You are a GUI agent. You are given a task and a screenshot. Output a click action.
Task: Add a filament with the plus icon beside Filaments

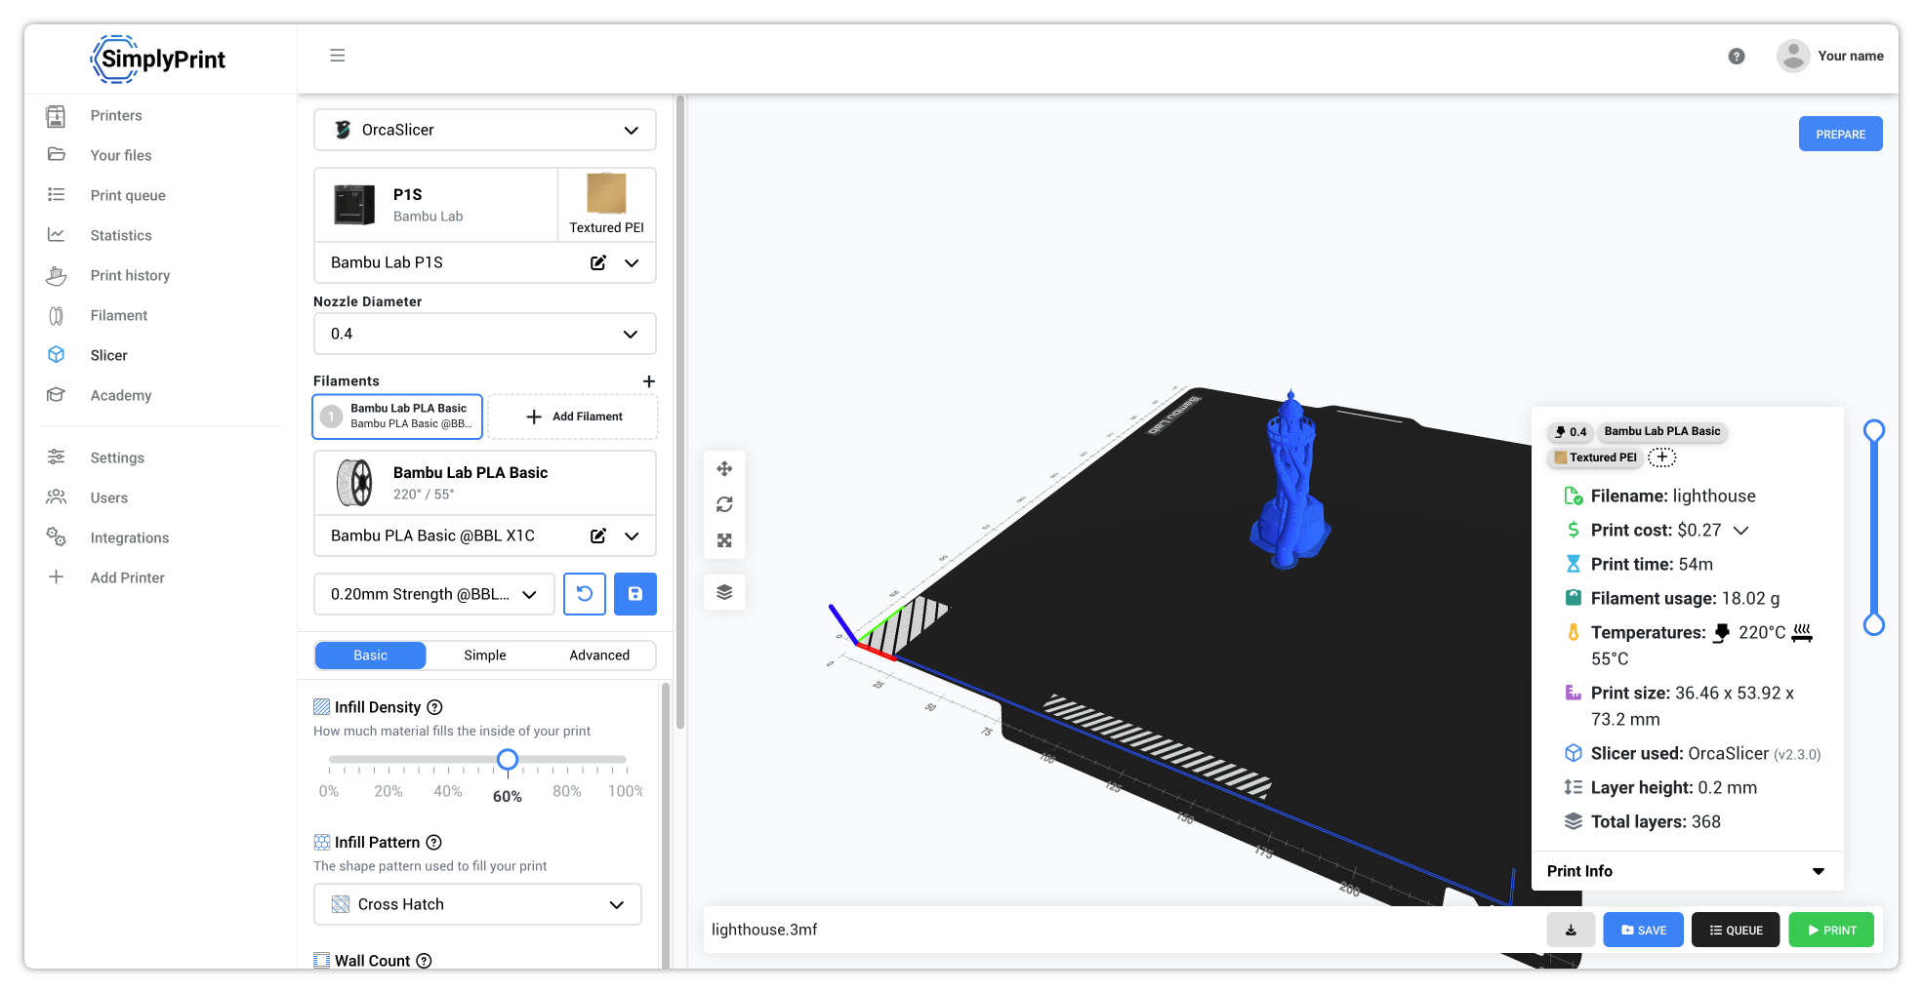point(649,381)
